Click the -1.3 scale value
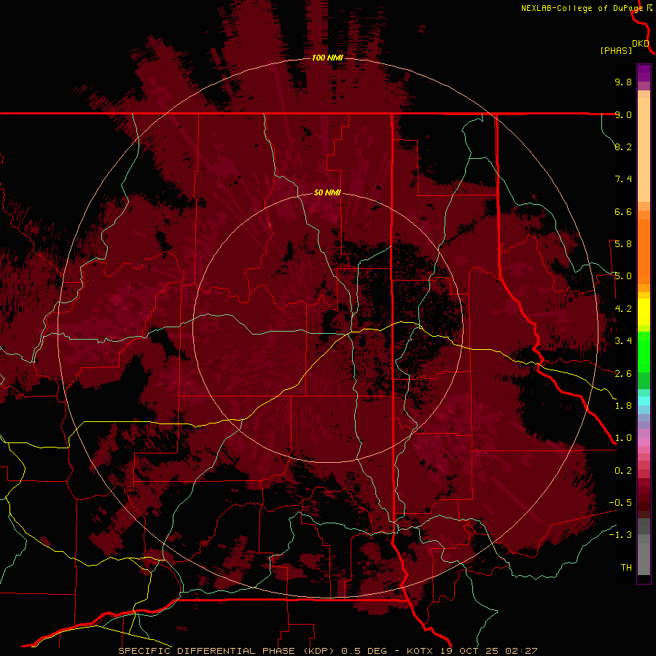Image resolution: width=656 pixels, height=656 pixels. 620,535
